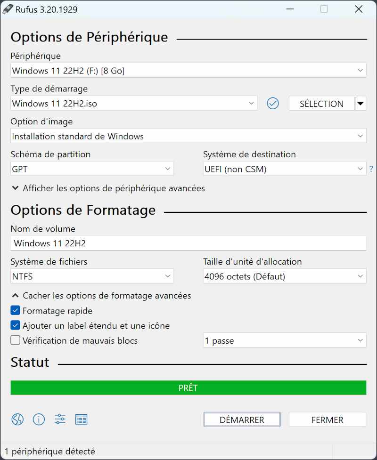The width and height of the screenshot is (377, 460).
Task: Expand Afficher les options de périphérique avancées
Action: 108,188
